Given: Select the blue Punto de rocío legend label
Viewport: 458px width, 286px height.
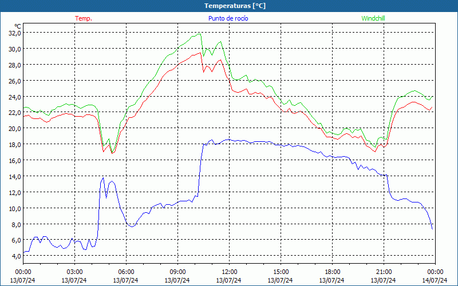Looking at the screenshot, I should 228,18.
